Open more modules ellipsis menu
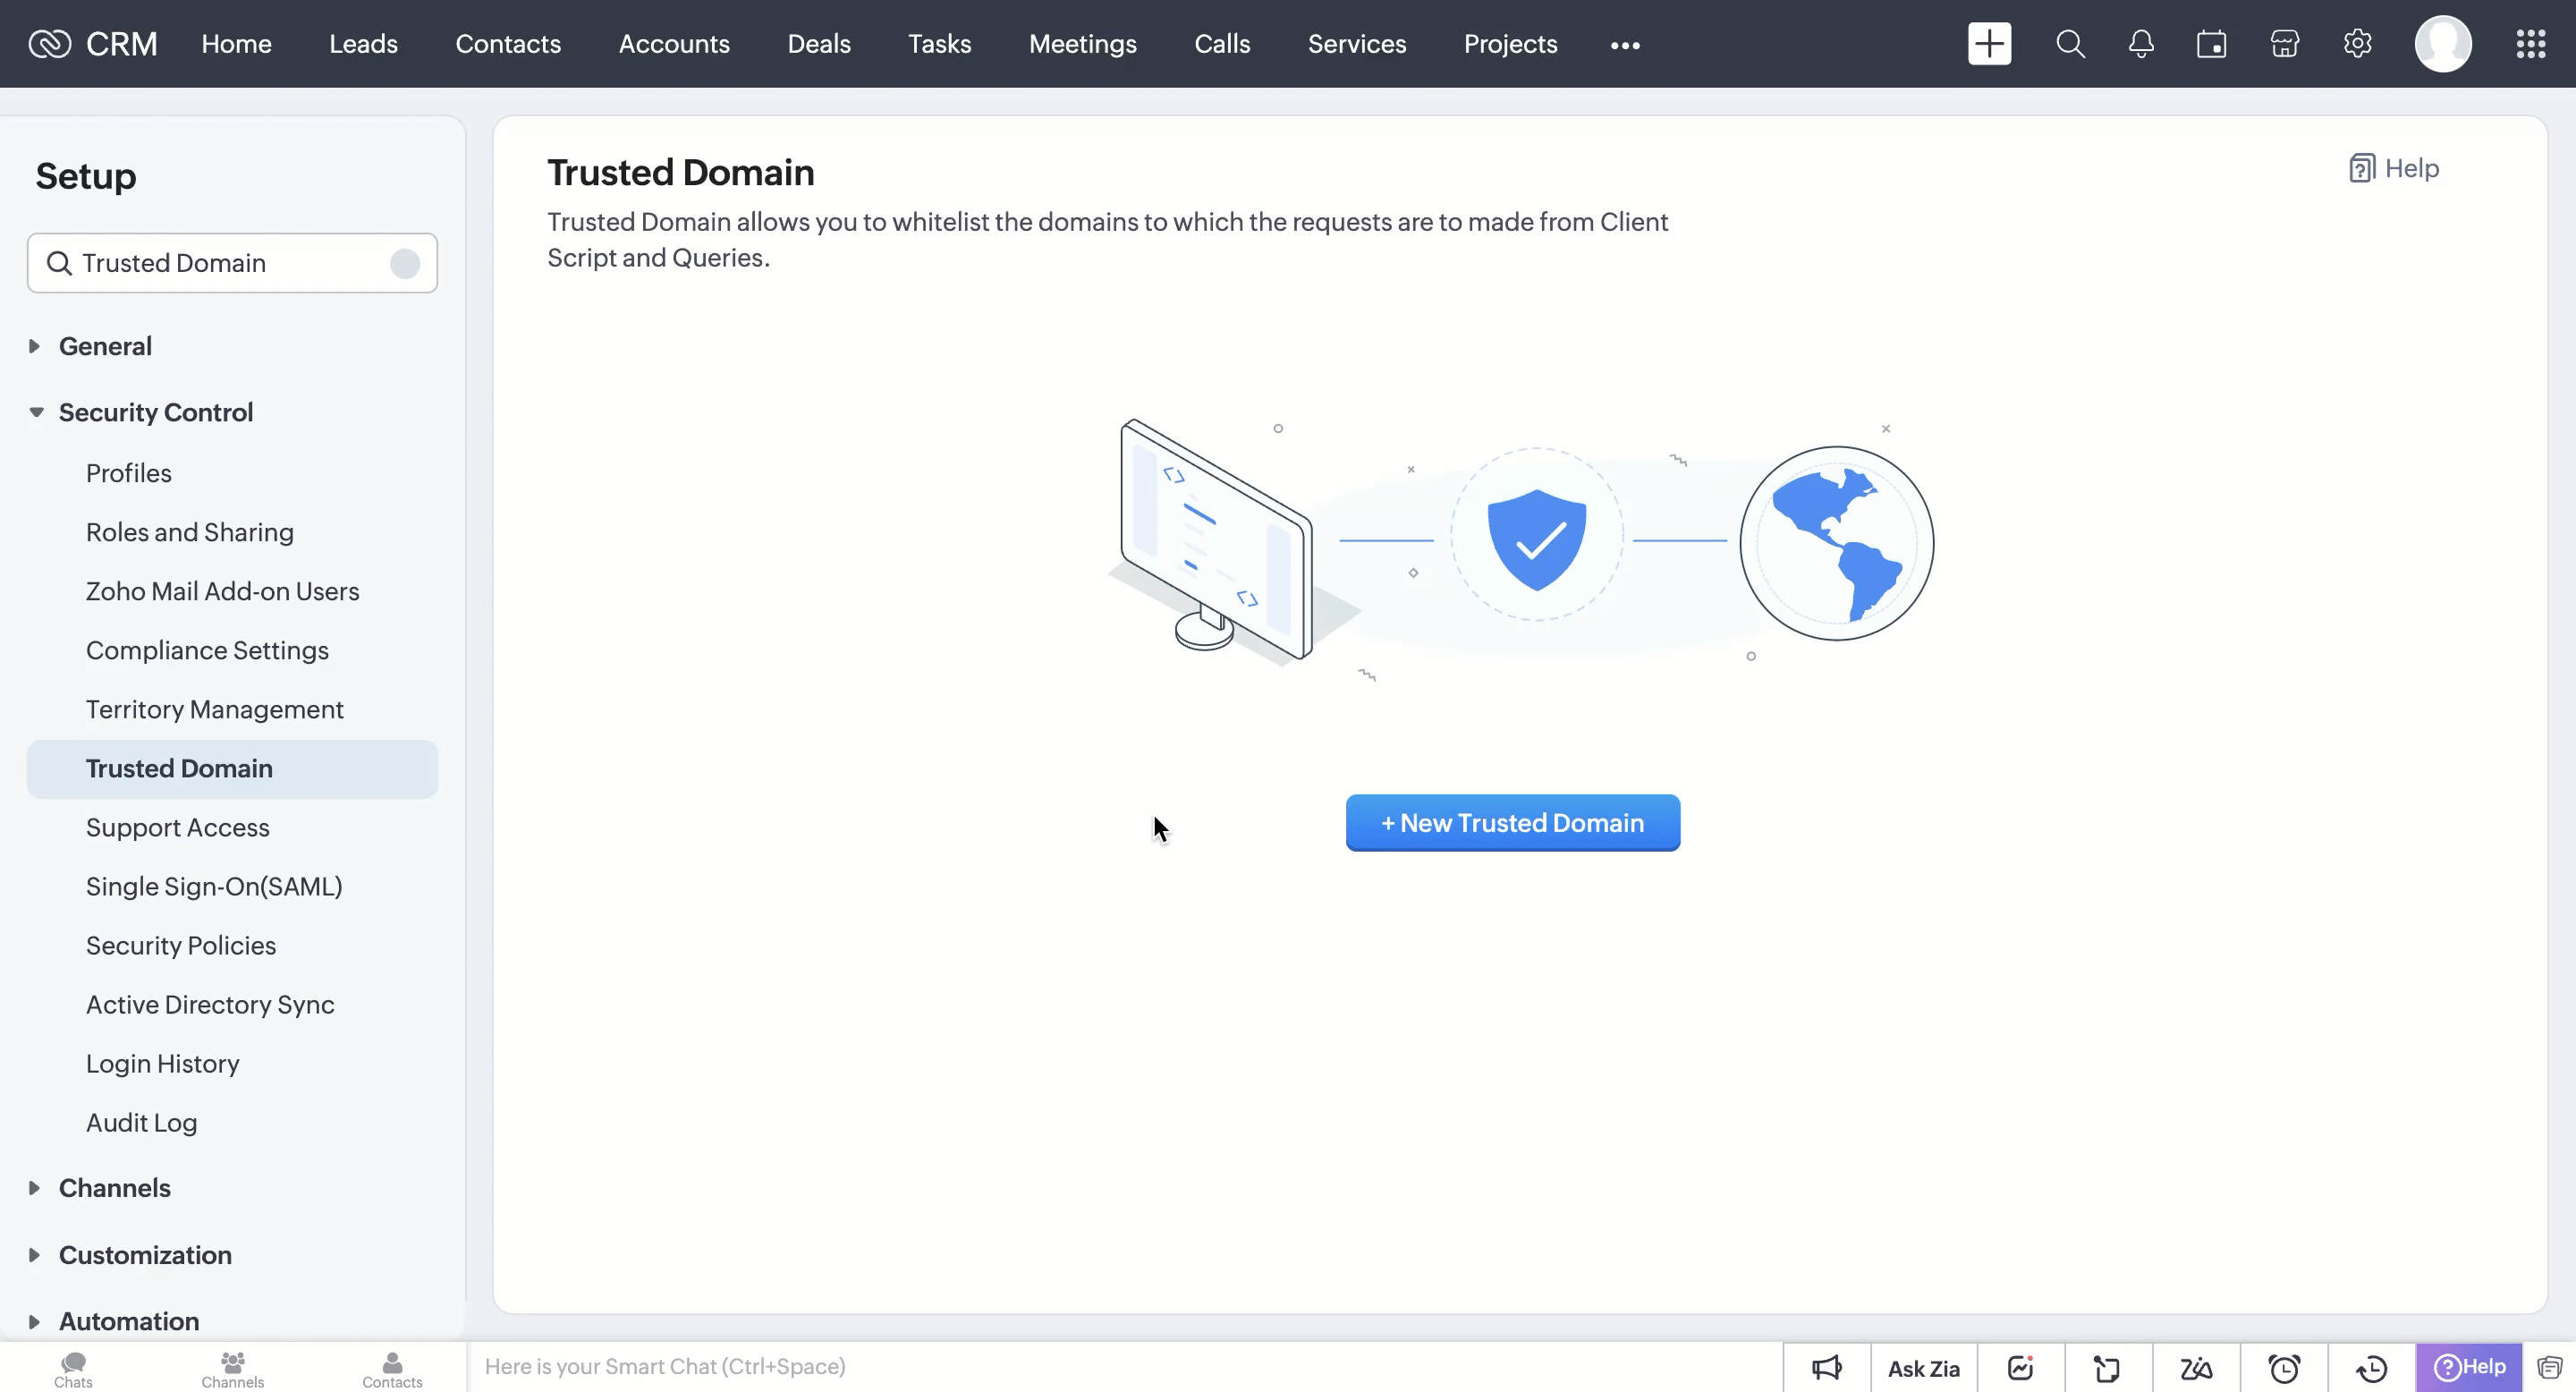This screenshot has height=1392, width=2576. [x=1625, y=45]
